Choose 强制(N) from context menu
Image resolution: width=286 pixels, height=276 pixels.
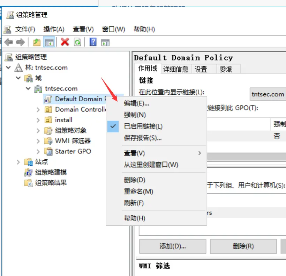coord(156,115)
